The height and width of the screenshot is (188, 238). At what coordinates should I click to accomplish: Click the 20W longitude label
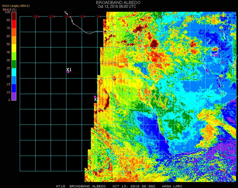click(52, 17)
